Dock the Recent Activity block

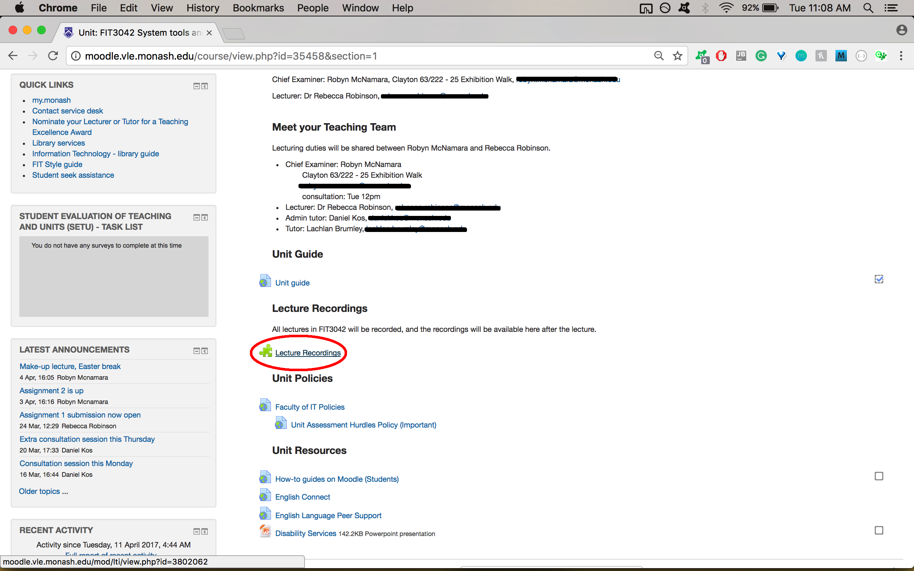coord(204,531)
